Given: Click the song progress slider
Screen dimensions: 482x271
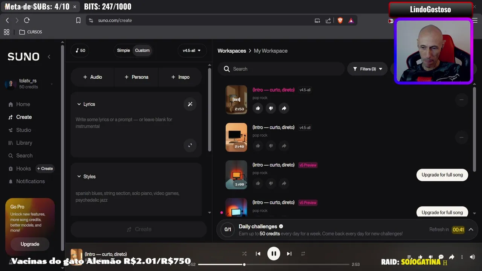Looking at the screenshot, I should (274, 265).
